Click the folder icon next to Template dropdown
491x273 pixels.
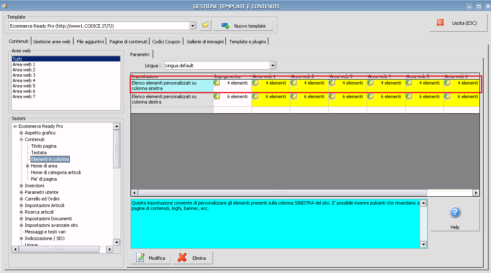click(x=205, y=25)
